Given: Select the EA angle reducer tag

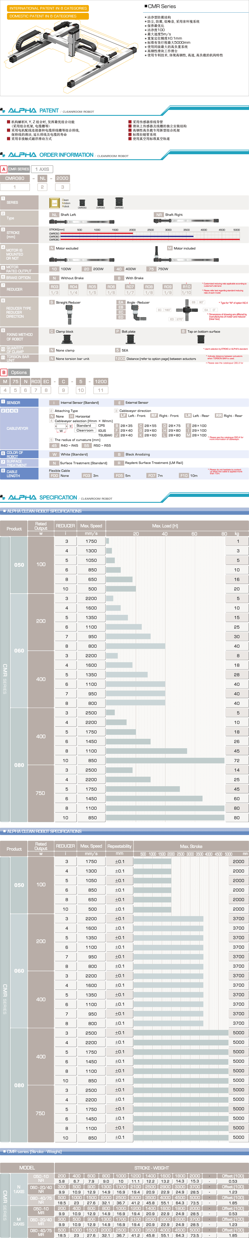Looking at the screenshot, I should click(121, 302).
